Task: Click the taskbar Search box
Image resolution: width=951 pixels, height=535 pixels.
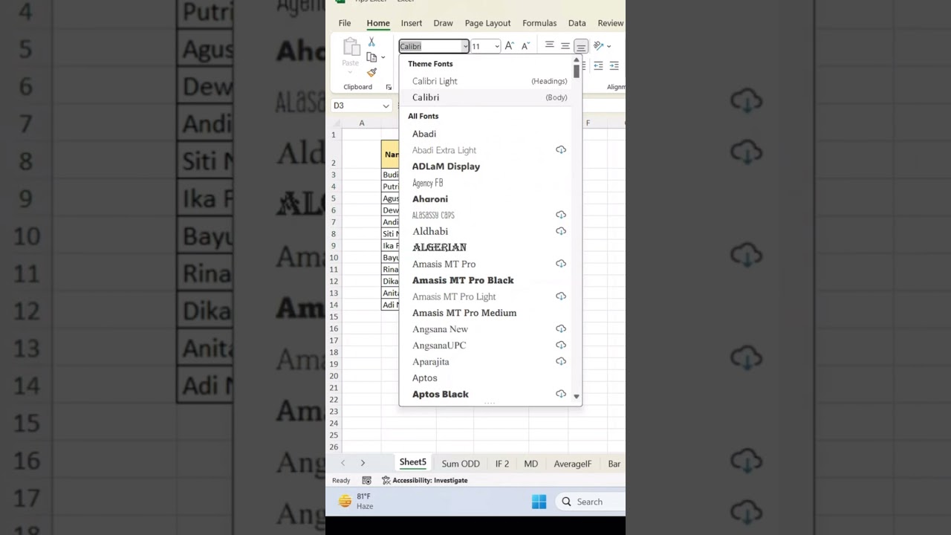Action: pyautogui.click(x=591, y=502)
